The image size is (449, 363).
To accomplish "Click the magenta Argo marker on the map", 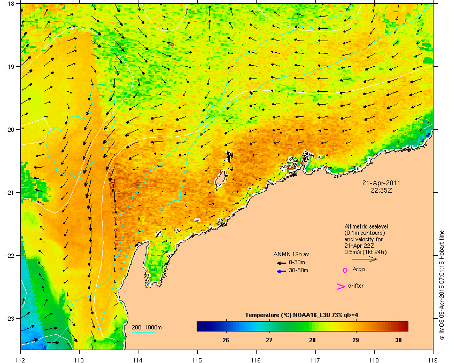I will pos(172,44).
